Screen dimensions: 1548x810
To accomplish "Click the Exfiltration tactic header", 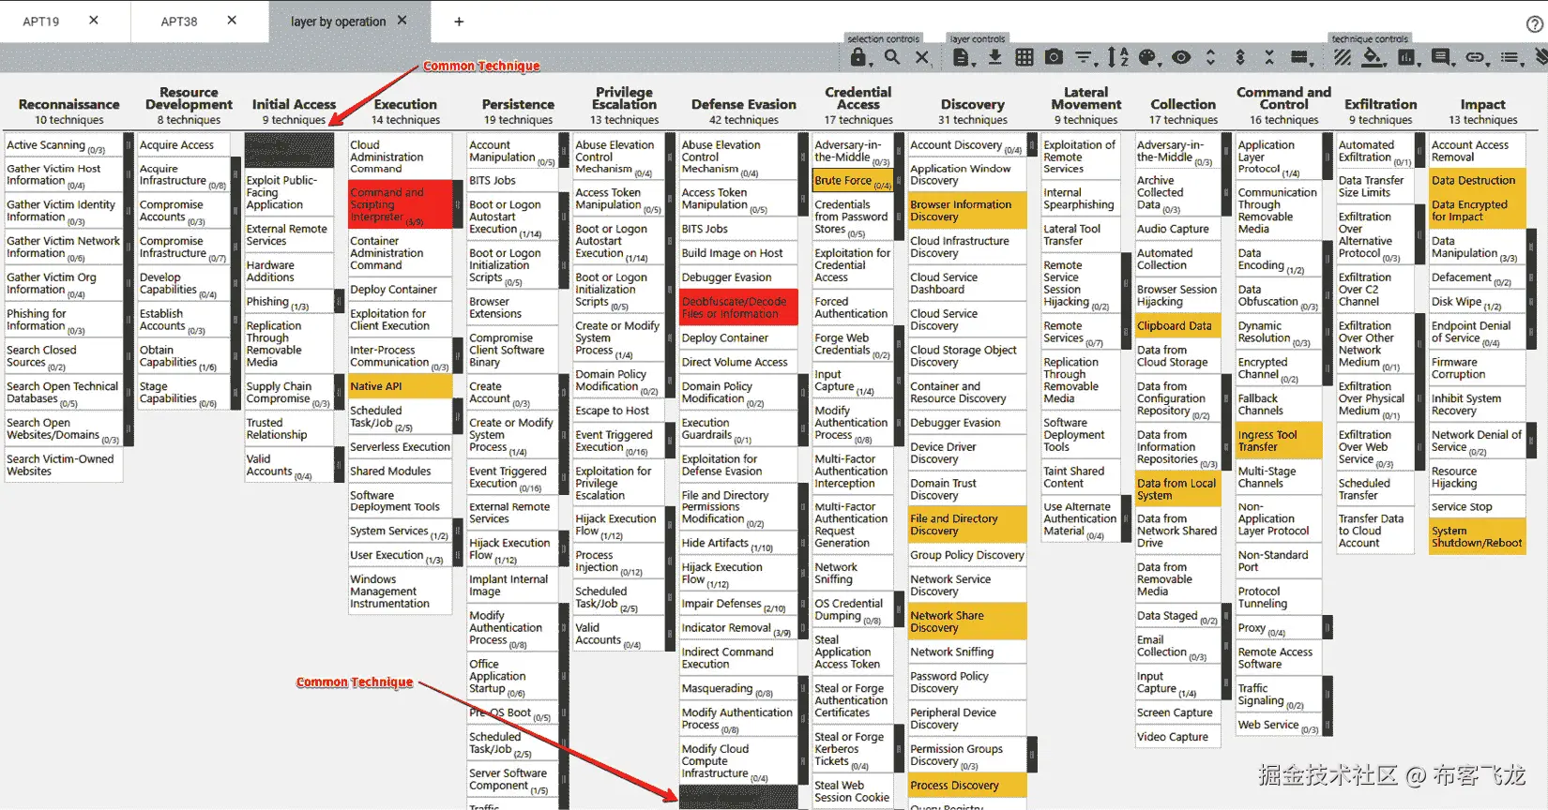I will point(1380,104).
